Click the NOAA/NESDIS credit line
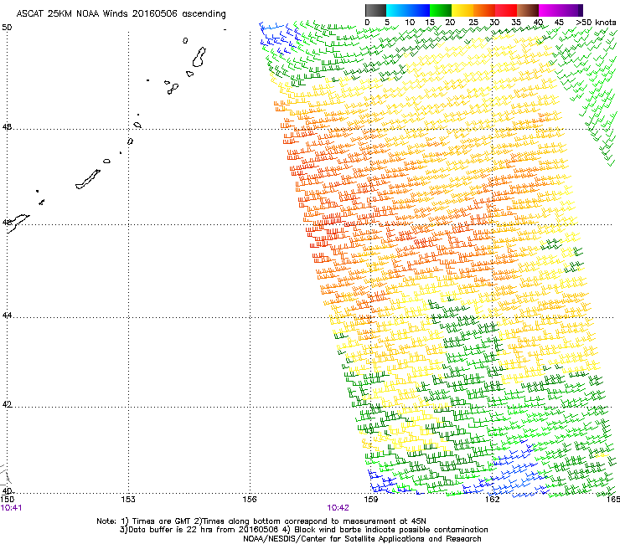This screenshot has height=544, width=620. [x=362, y=539]
